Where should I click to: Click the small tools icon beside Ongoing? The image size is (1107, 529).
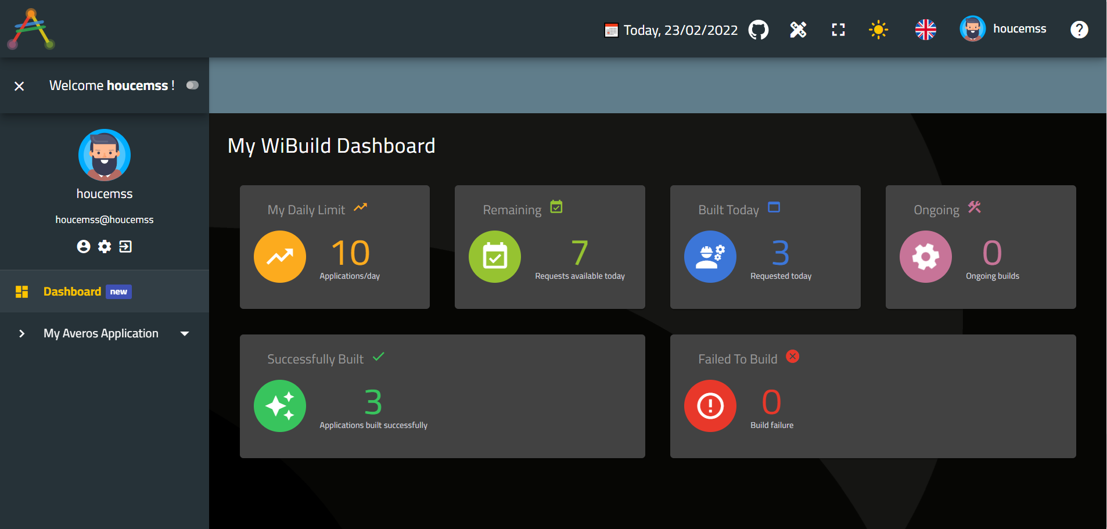click(975, 207)
